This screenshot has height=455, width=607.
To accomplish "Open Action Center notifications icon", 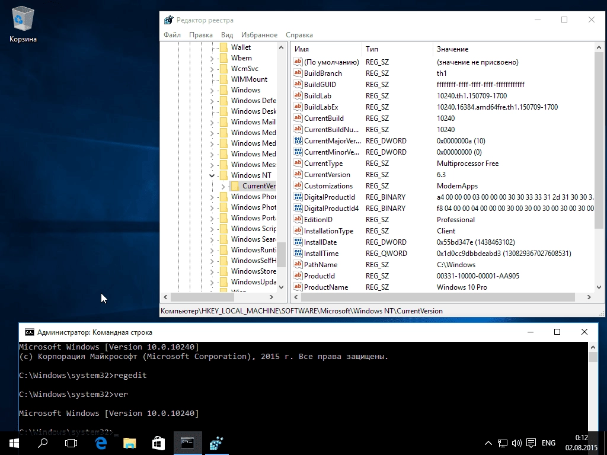I will click(531, 443).
